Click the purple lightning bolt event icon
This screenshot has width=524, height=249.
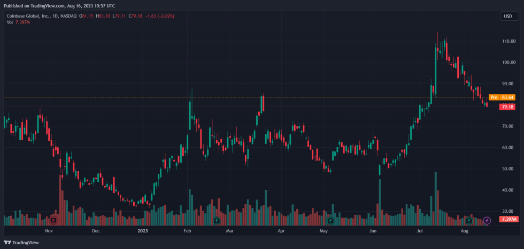[487, 220]
